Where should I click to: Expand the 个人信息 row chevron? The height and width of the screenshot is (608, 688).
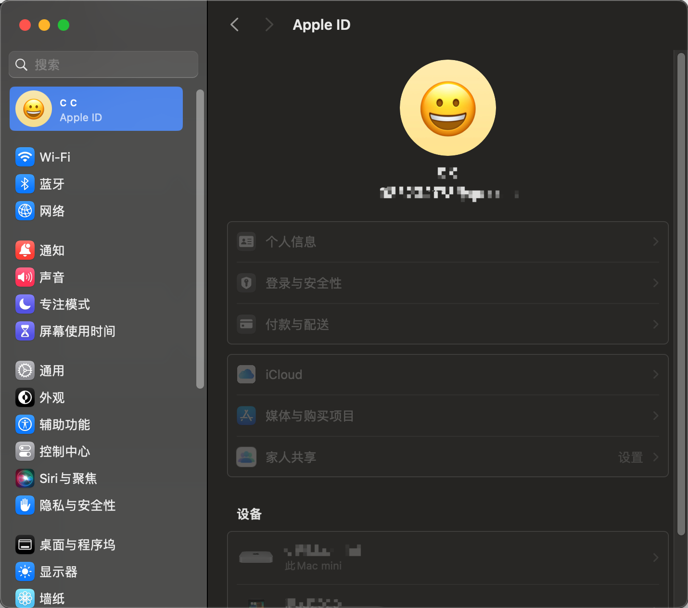(x=655, y=241)
